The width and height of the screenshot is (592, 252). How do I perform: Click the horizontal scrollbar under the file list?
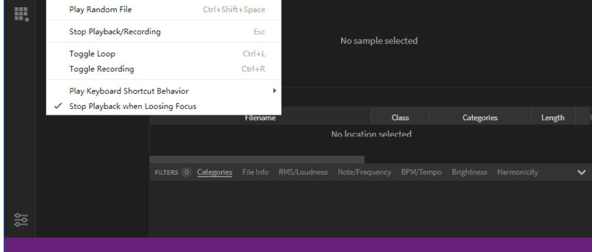coord(257,160)
